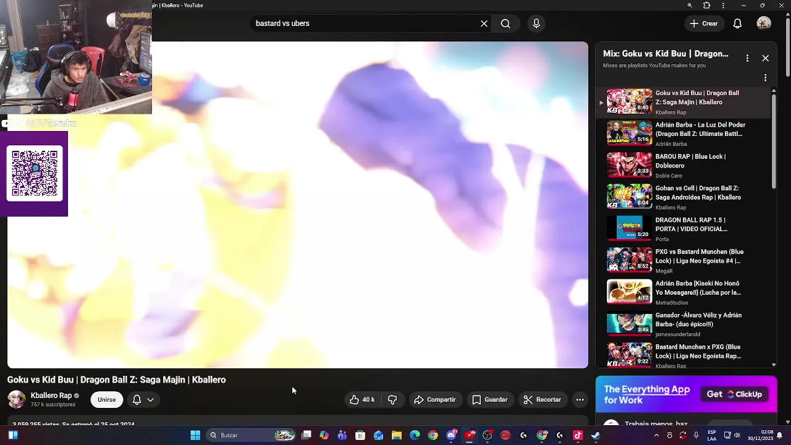Screen dimensions: 791x445
Task: Open the notification bell dropdown for the channel
Action: coord(143,400)
